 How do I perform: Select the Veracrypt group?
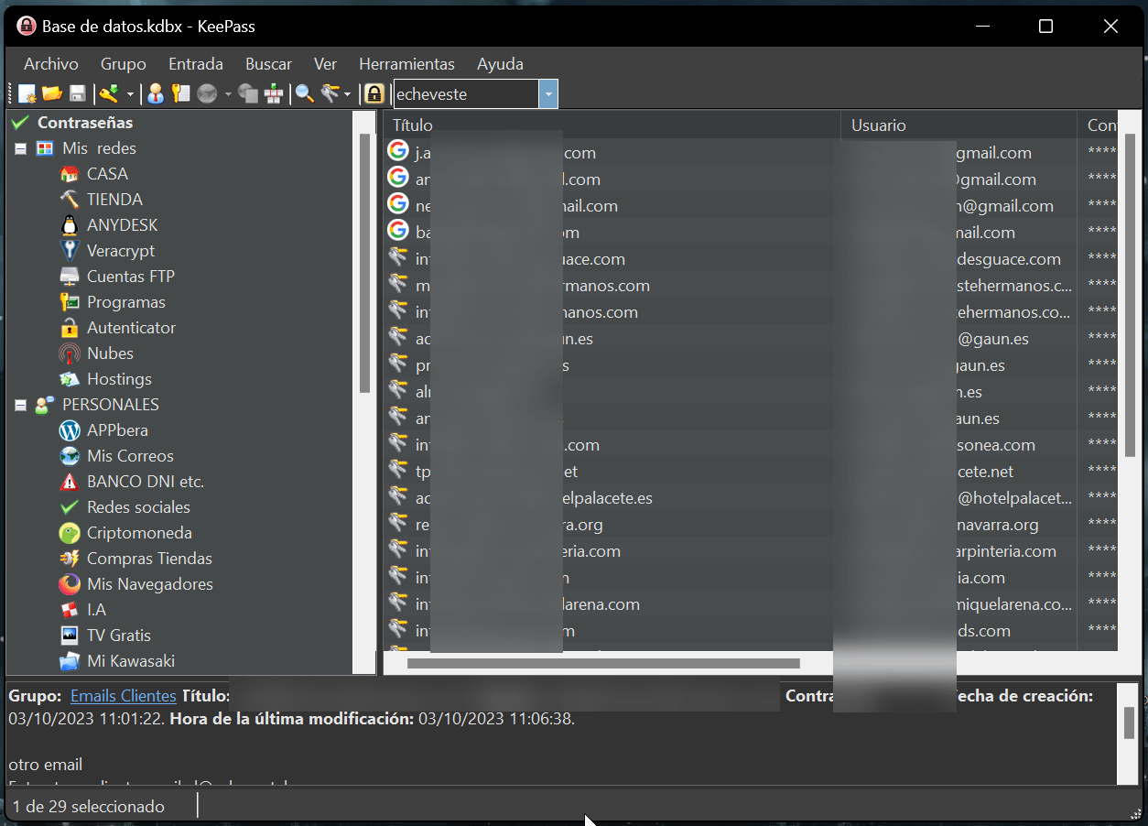121,251
